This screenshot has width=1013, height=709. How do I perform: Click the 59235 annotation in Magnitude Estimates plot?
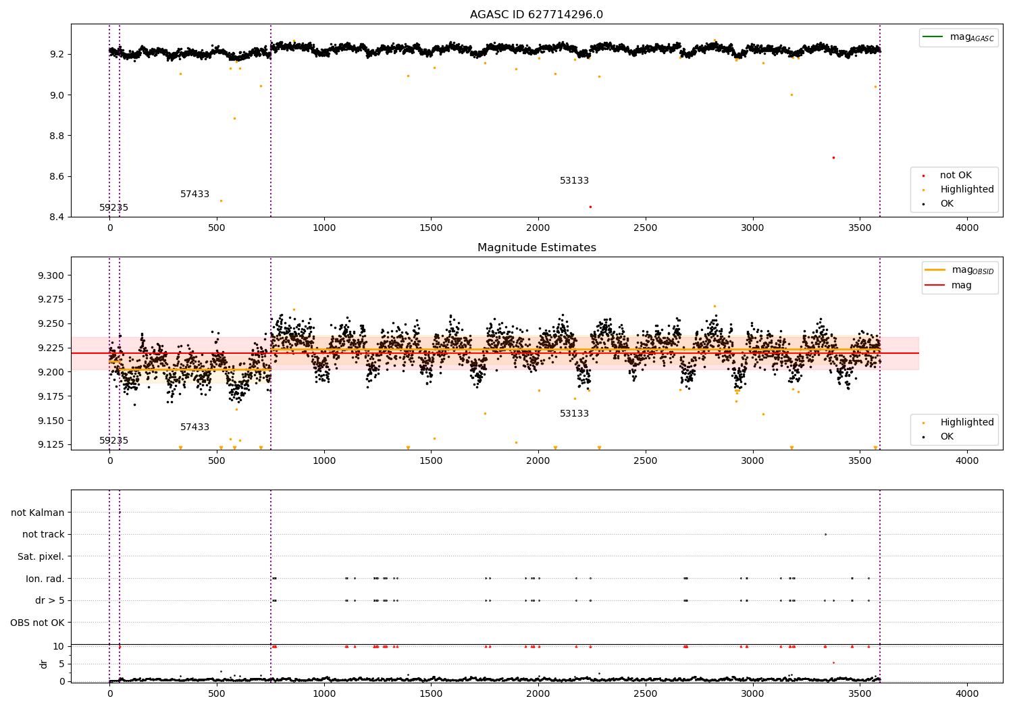click(113, 441)
